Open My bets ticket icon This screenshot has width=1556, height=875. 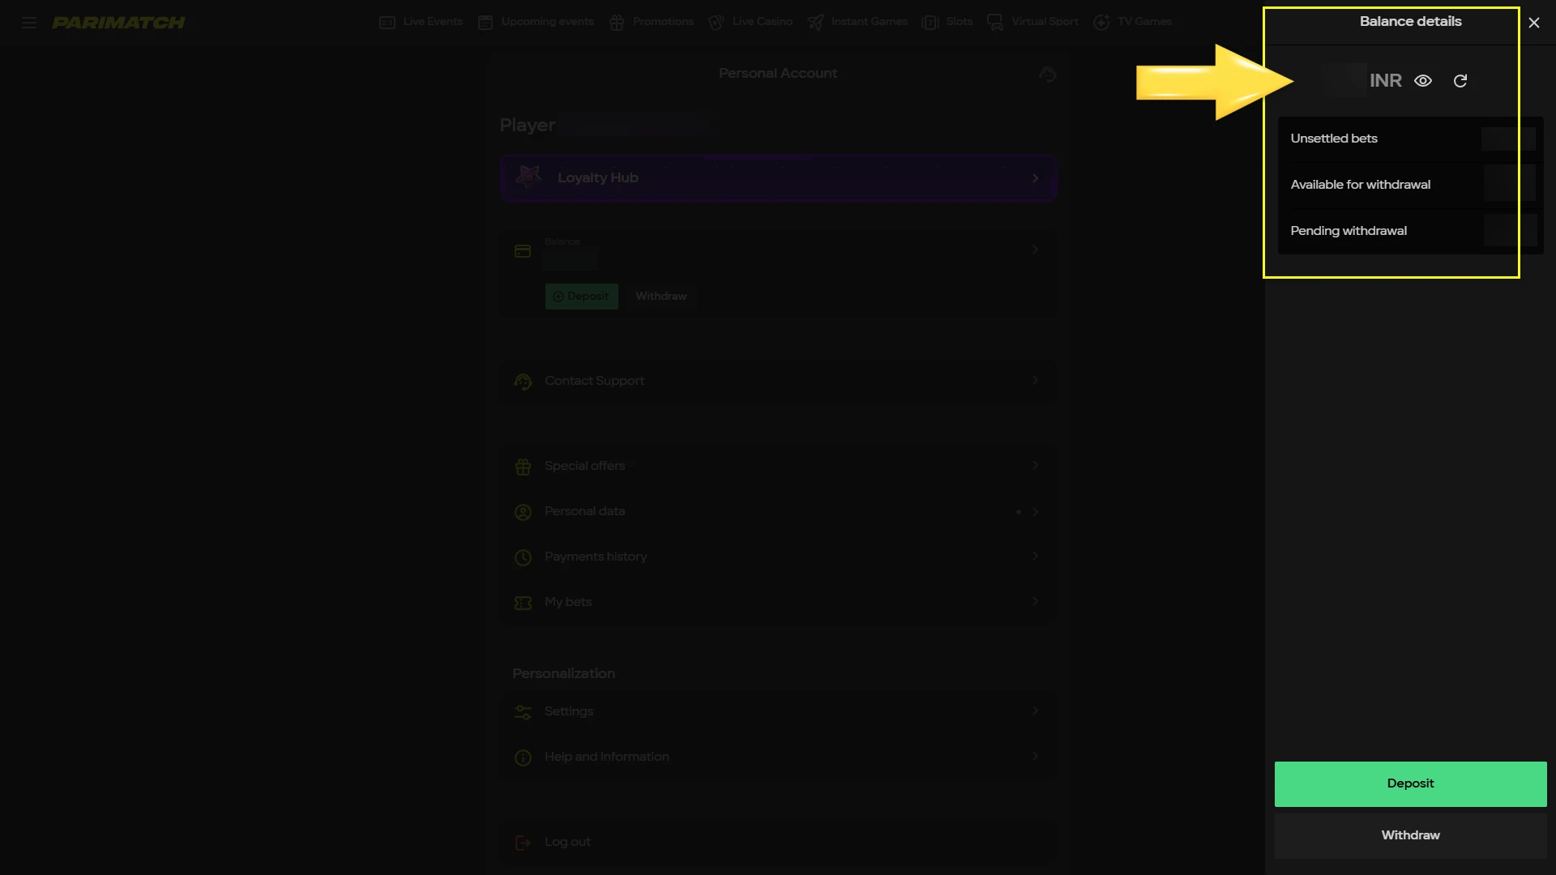coord(524,603)
